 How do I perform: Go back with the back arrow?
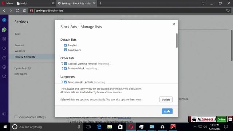click(4, 11)
